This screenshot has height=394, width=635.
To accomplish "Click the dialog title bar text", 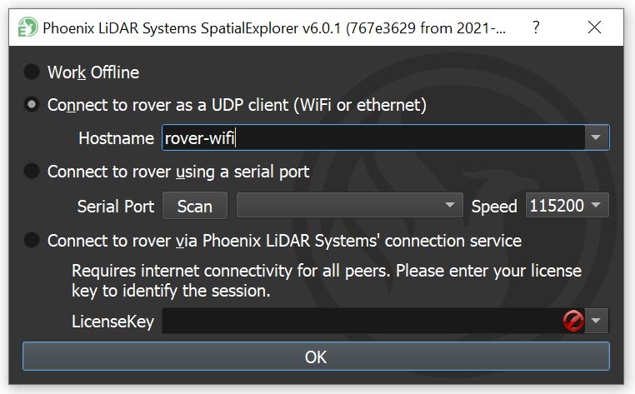I will [x=275, y=27].
